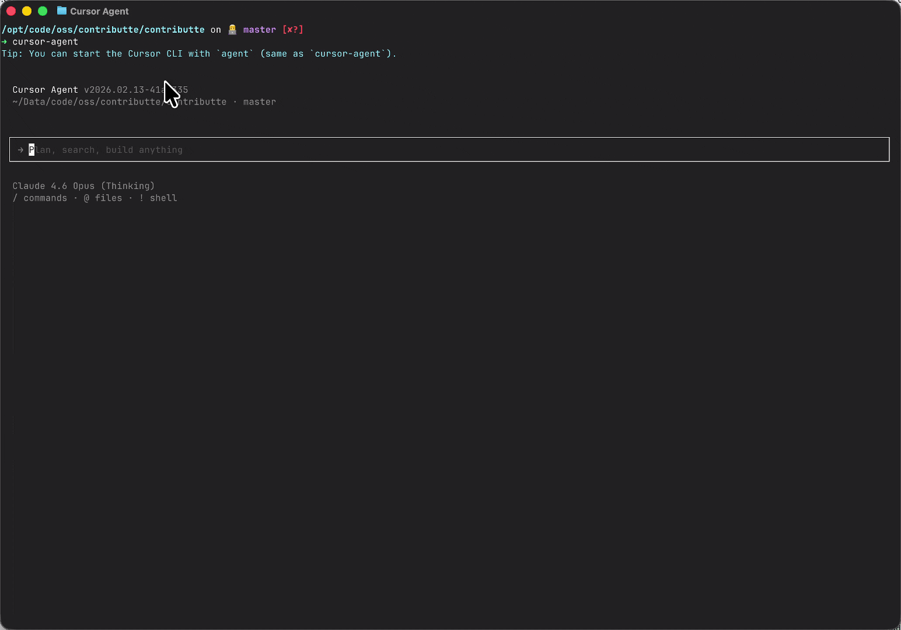Click the red [x?] git status indicator

292,30
